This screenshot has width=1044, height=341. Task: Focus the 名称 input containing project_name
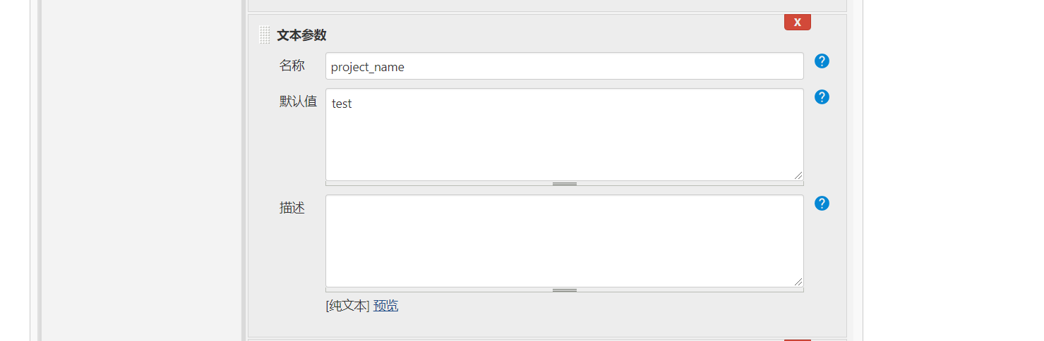(x=565, y=66)
